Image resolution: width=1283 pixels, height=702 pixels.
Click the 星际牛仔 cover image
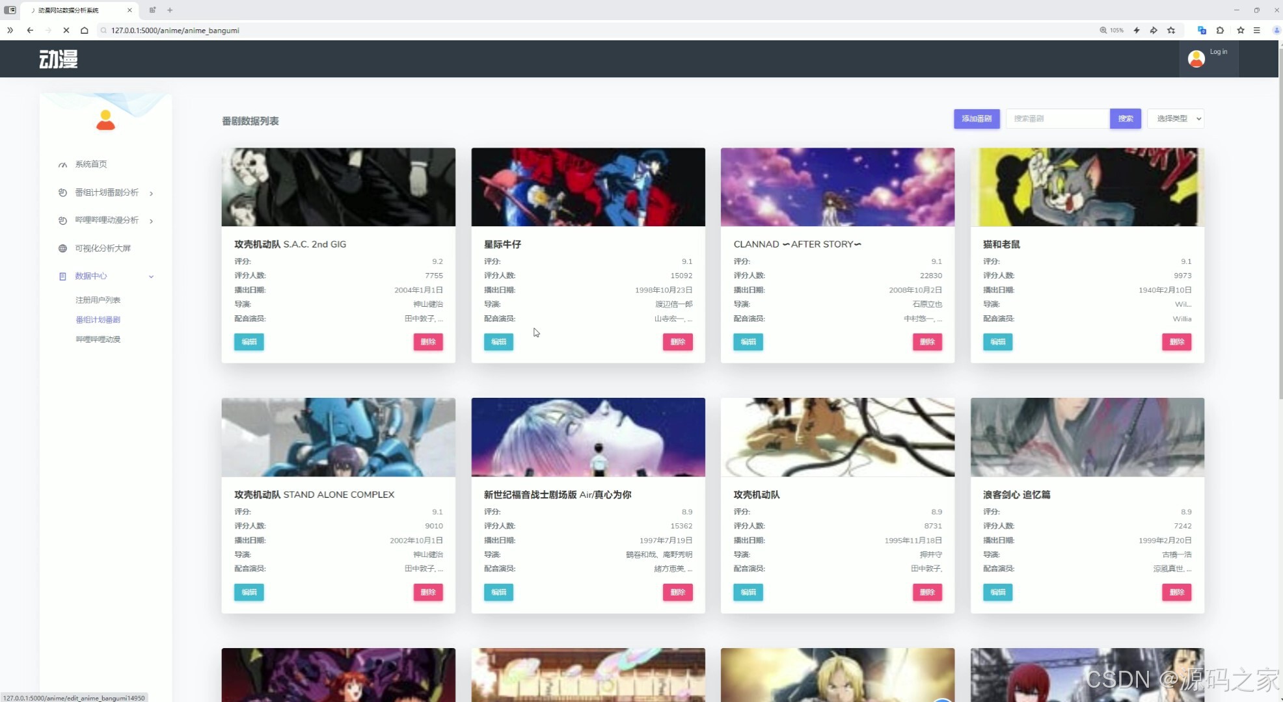[588, 187]
